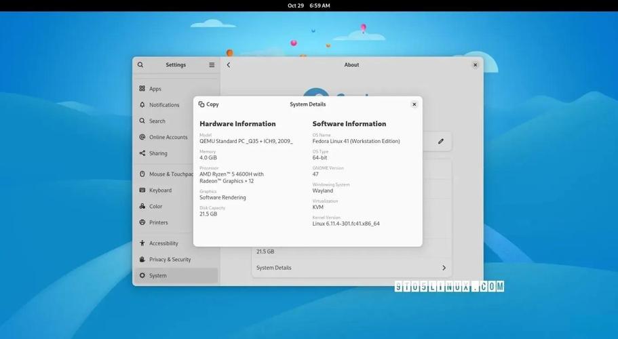Click the GNOME version 47 value
This screenshot has height=339, width=618.
point(315,174)
